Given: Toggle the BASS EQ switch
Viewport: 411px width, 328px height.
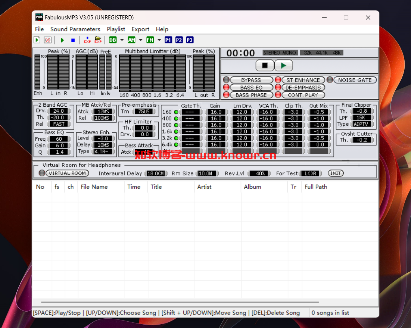Looking at the screenshot, I should 251,87.
